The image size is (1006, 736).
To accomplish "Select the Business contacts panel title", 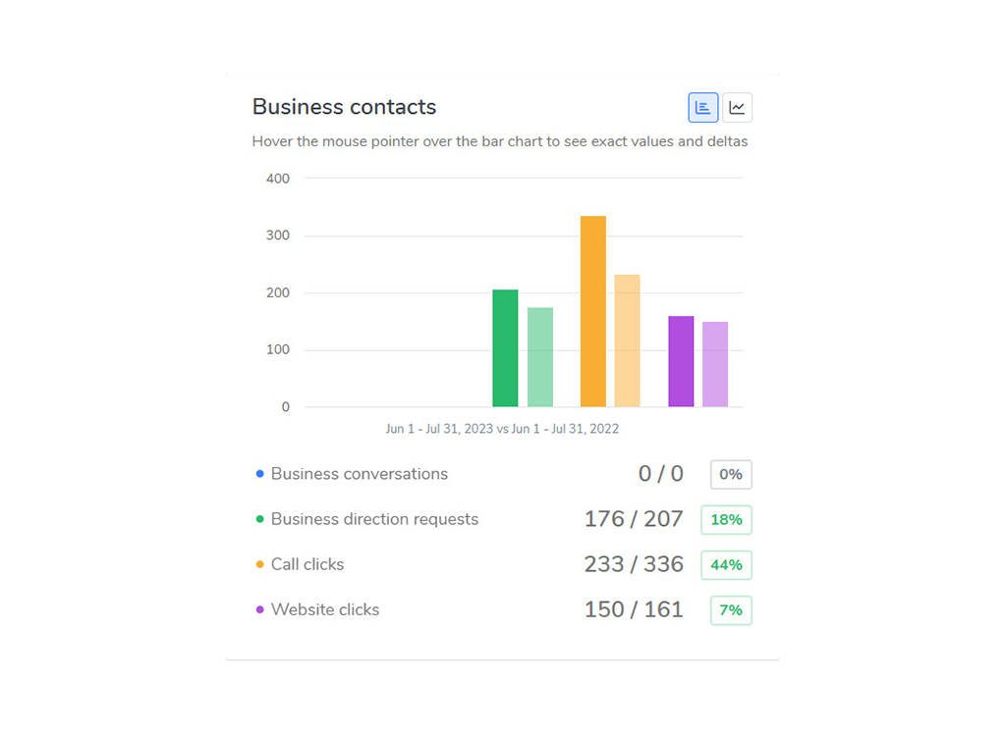I will coord(344,106).
